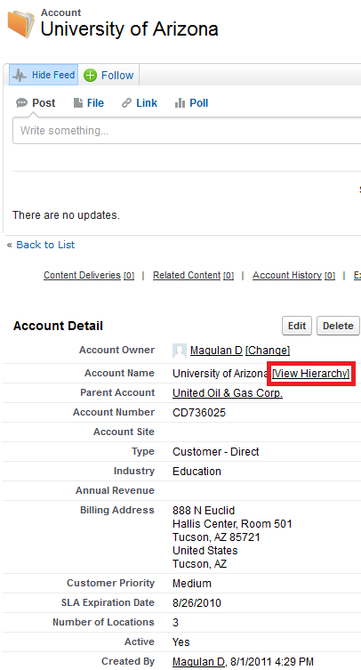The height and width of the screenshot is (670, 361).
Task: Select the Link tab
Action: (x=140, y=103)
